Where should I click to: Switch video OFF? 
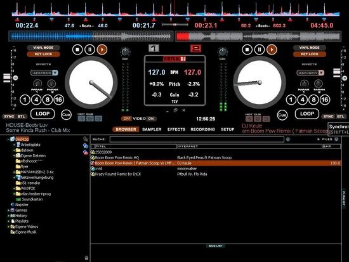[x=127, y=119]
